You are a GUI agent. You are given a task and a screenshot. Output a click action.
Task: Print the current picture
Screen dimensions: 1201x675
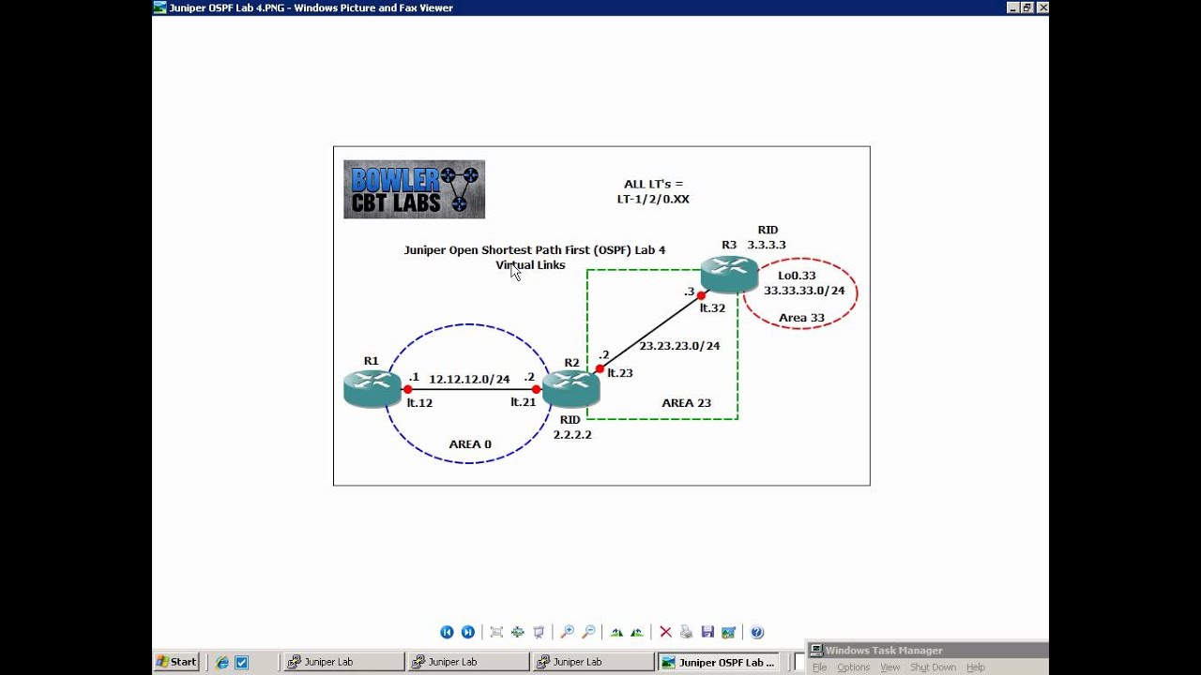pyautogui.click(x=686, y=633)
